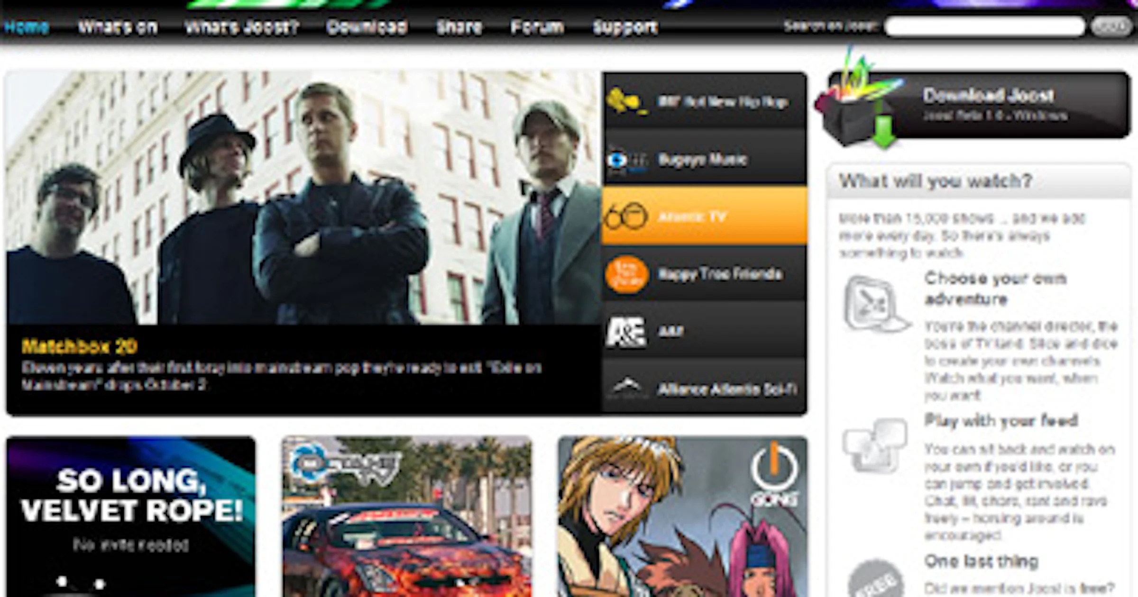Click the One last thing heading

[981, 561]
